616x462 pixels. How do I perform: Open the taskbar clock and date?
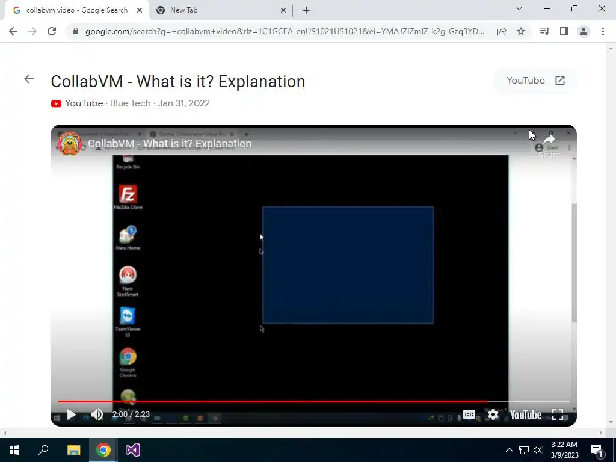point(564,450)
